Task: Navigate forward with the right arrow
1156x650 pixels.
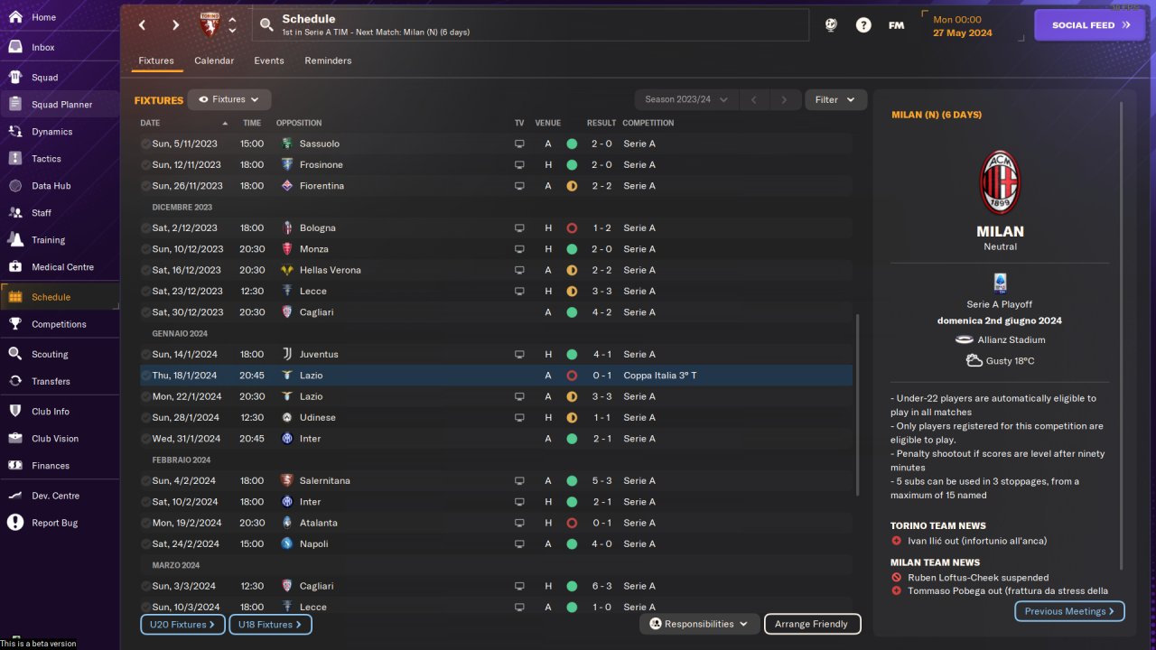Action: pyautogui.click(x=175, y=25)
